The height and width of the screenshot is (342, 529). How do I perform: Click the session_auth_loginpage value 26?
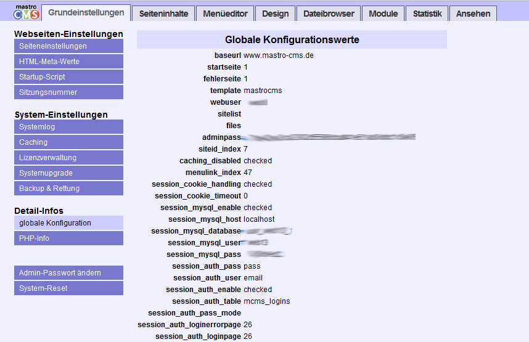tap(248, 336)
